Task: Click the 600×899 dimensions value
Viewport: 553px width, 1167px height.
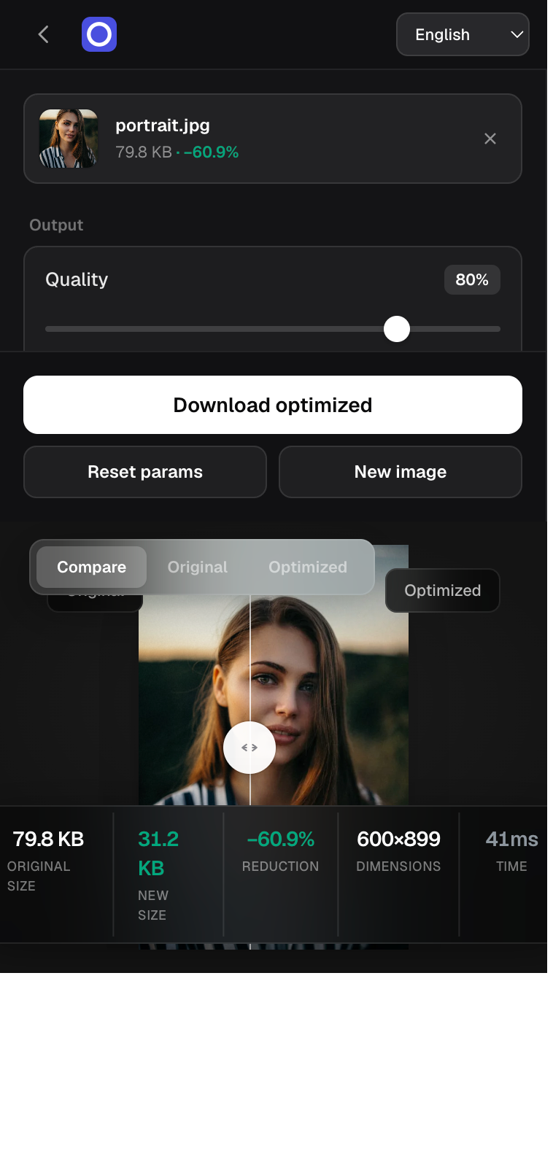Action: pyautogui.click(x=398, y=839)
